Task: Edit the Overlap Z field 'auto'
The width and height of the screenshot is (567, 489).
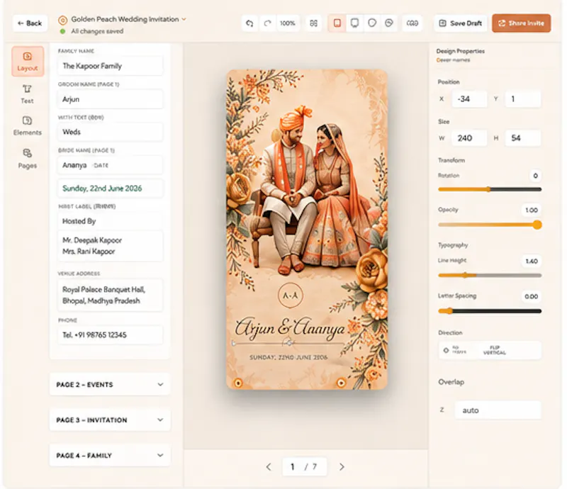Action: pos(498,410)
